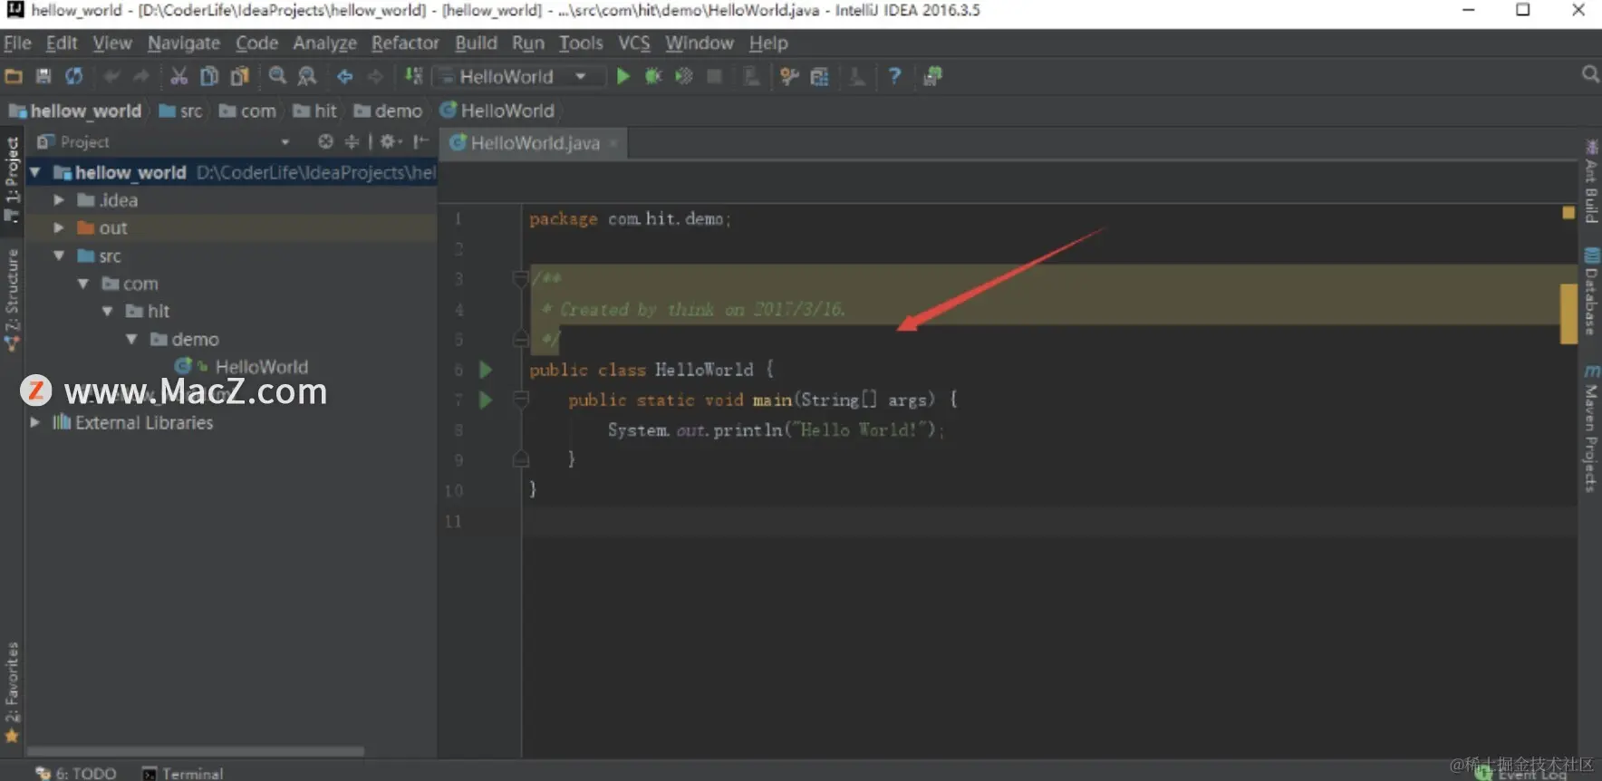Toggle the Favorites tool window tab
Screen dimensions: 1602x781
click(x=12, y=692)
